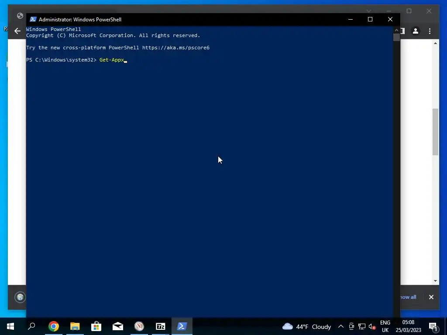This screenshot has width=447, height=335.
Task: Open the Windows Start menu
Action: 10,326
